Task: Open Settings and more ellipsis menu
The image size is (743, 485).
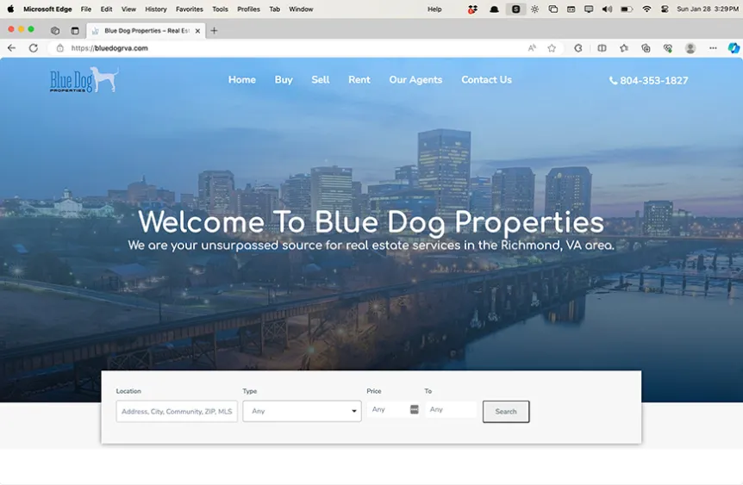Action: point(713,48)
